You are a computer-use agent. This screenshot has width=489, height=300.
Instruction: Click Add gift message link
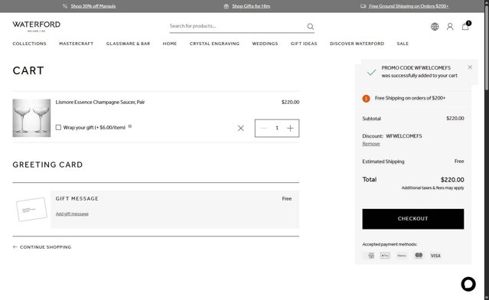72,214
